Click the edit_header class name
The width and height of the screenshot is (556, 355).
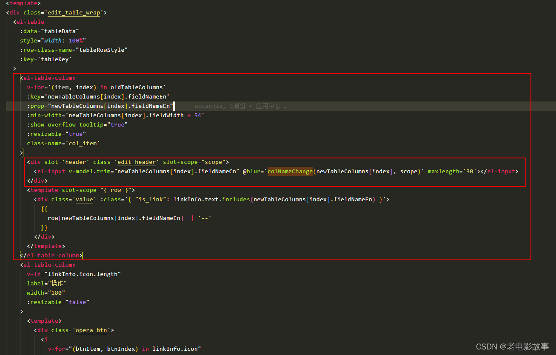coord(137,162)
